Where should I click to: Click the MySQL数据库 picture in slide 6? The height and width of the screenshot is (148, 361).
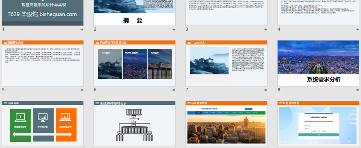tap(135, 64)
